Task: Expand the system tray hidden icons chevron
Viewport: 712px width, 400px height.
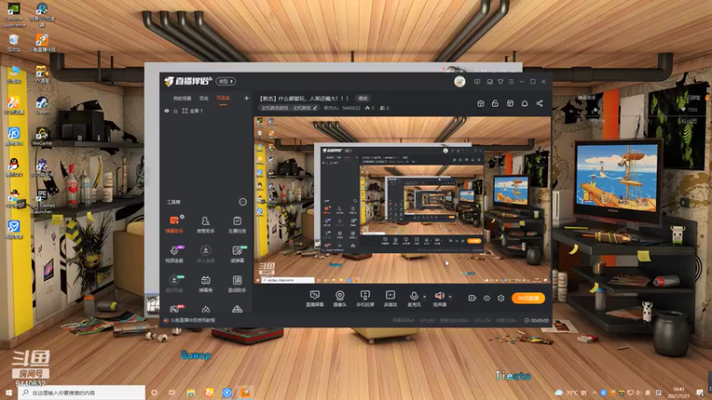Action: [x=595, y=392]
